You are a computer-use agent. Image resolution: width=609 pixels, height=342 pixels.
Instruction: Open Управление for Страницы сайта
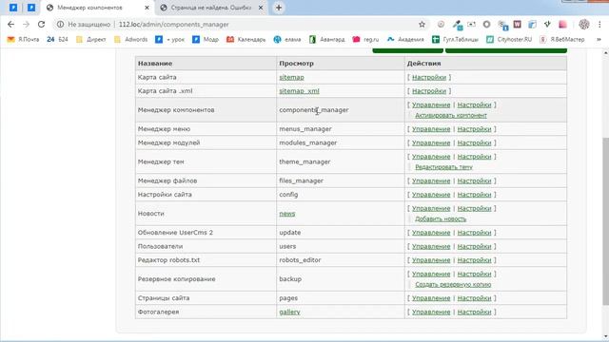(x=431, y=297)
